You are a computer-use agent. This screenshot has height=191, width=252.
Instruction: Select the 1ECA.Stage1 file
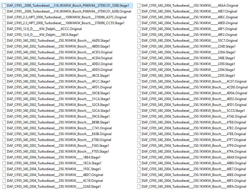(x=54, y=163)
